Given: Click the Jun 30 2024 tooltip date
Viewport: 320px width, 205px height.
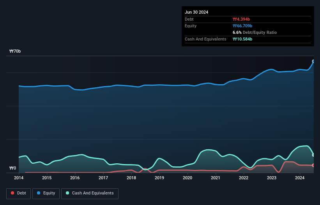Looking at the screenshot, I should [x=196, y=12].
